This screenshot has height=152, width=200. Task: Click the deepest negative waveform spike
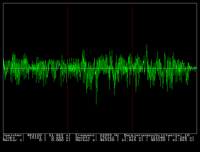pyautogui.click(x=96, y=103)
